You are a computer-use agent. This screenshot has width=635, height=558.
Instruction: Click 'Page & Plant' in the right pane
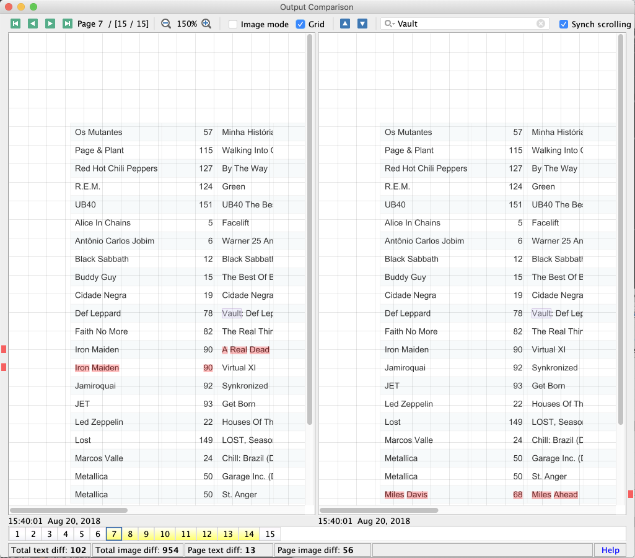point(409,150)
